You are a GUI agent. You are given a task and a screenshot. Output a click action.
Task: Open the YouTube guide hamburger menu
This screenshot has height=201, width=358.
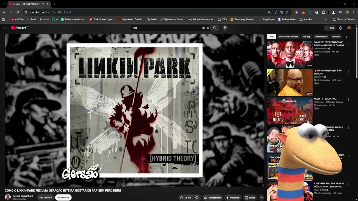tap(5, 28)
